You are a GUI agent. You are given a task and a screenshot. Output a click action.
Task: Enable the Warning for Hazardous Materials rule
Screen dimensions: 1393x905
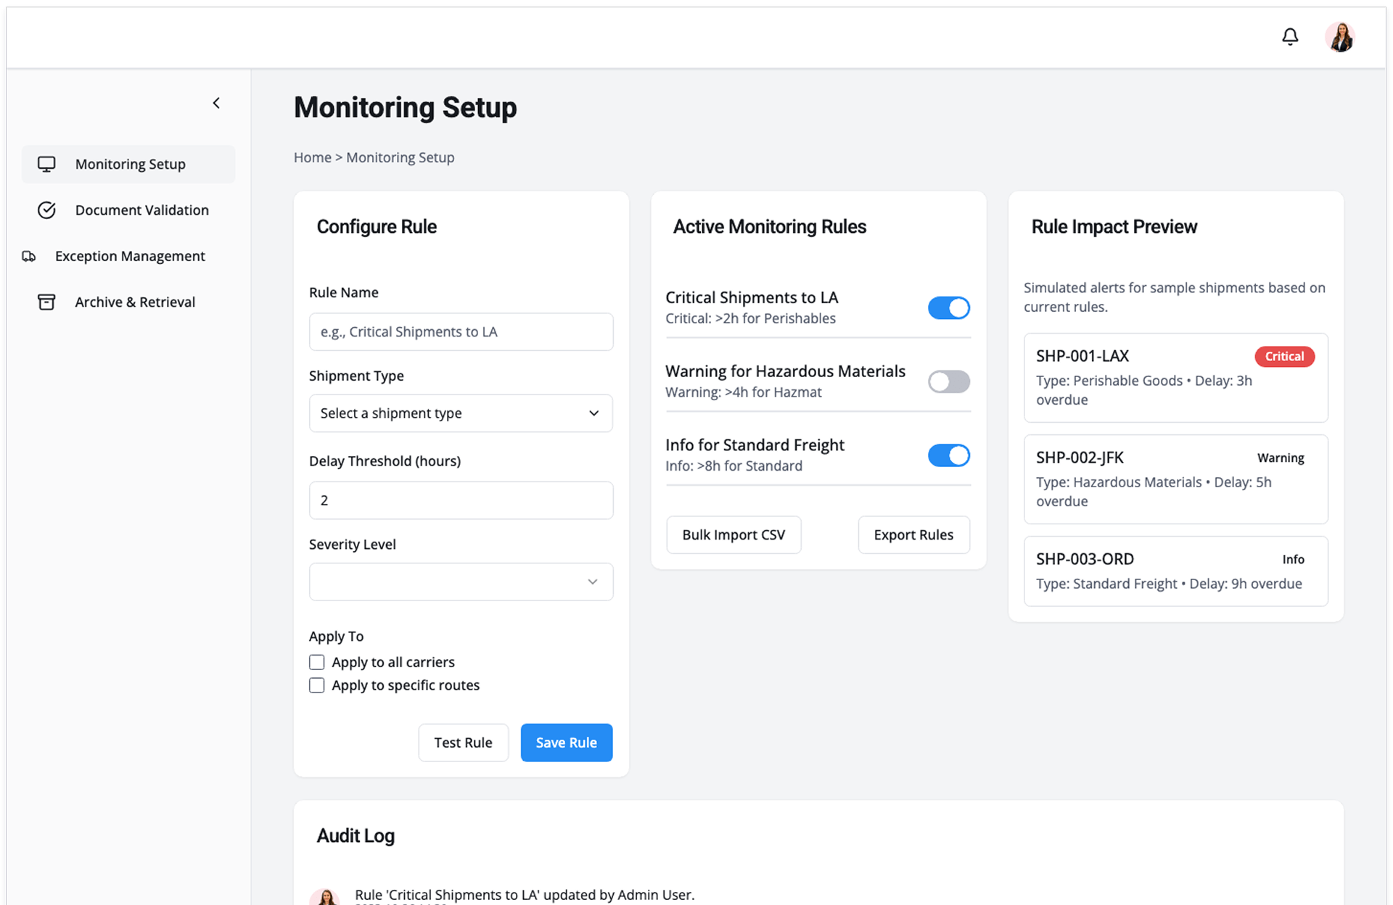point(948,381)
